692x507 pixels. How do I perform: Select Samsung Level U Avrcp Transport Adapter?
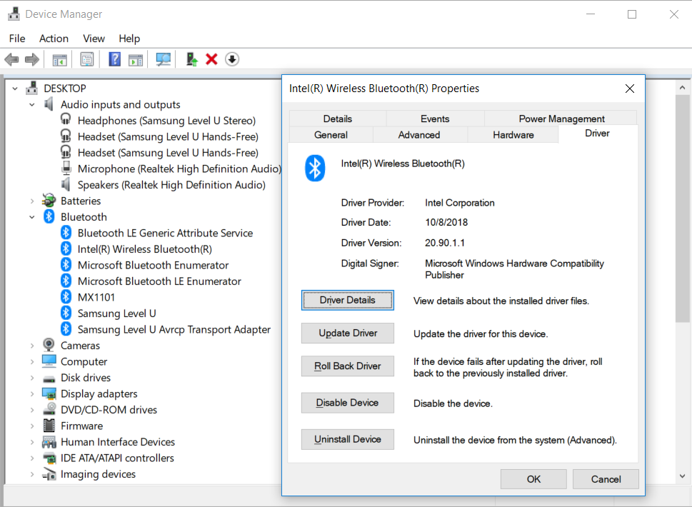pyautogui.click(x=174, y=329)
